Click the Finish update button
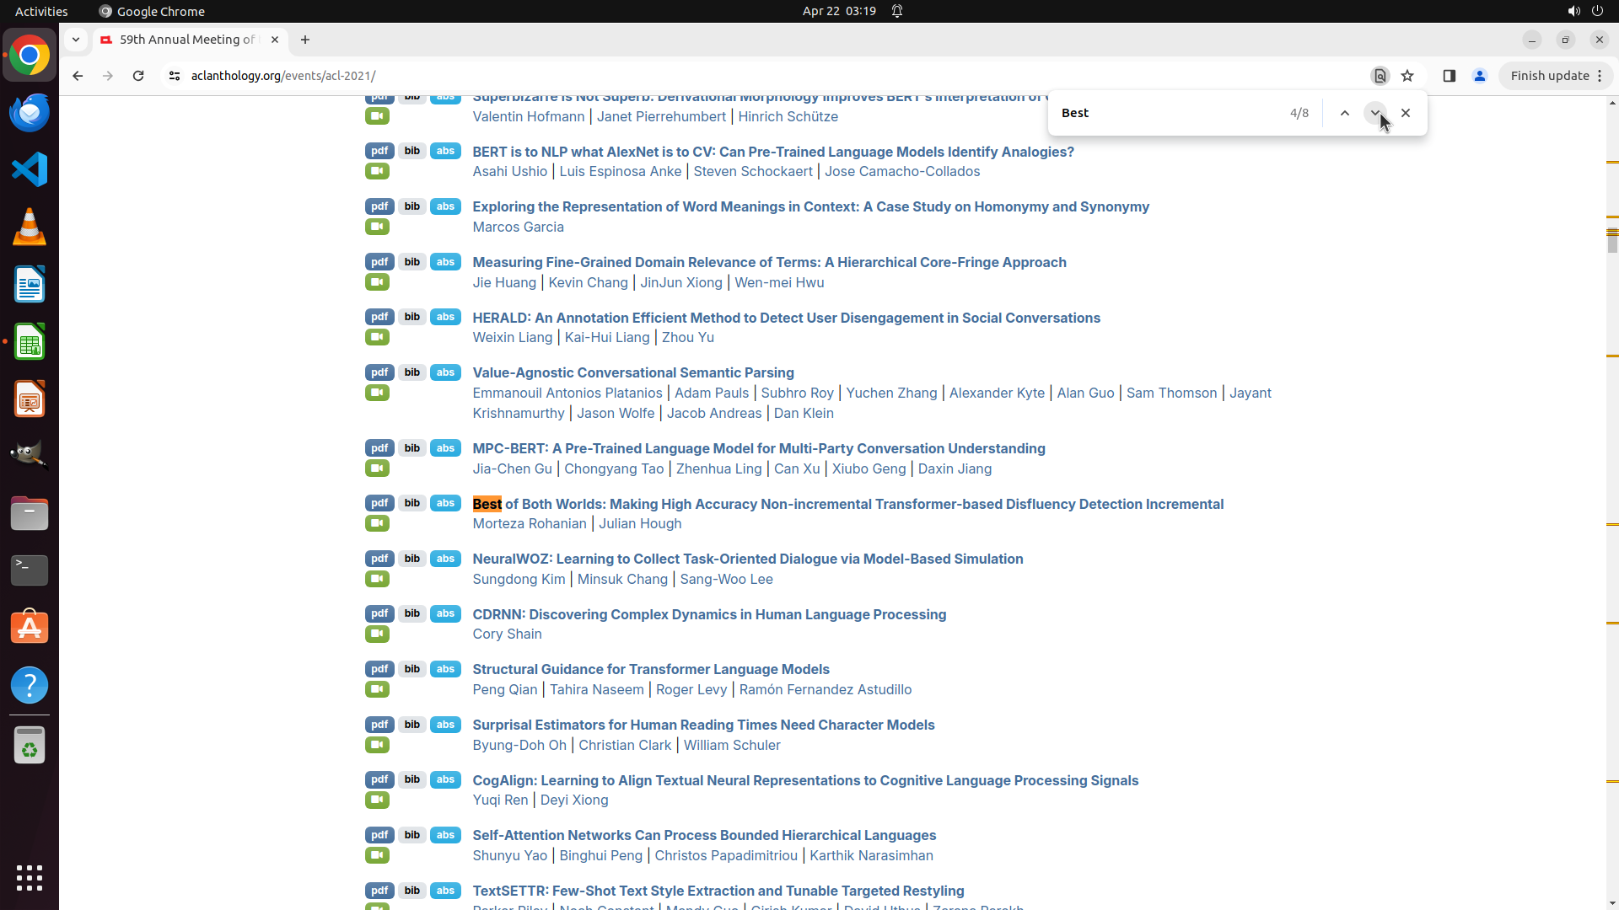 click(1549, 76)
